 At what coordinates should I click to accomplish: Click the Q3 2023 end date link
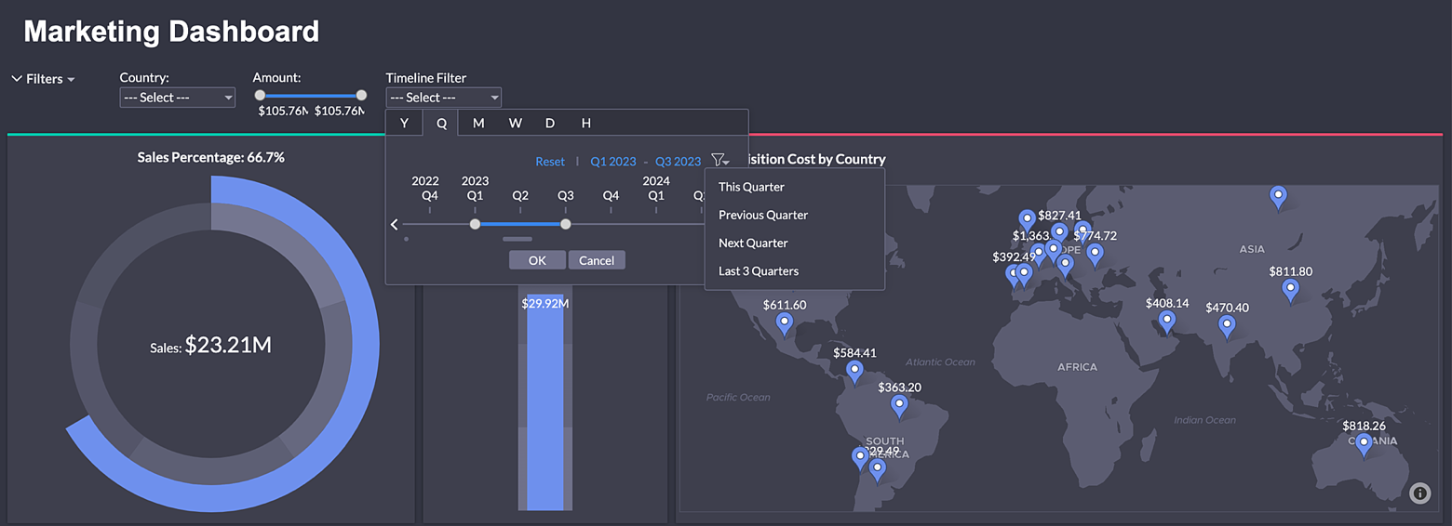pos(678,162)
